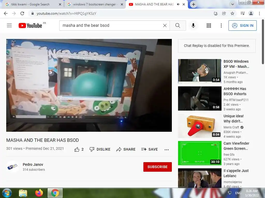
Task: Open AHHHHH Has BSOD #shorts thumbnail
Action: point(200,98)
